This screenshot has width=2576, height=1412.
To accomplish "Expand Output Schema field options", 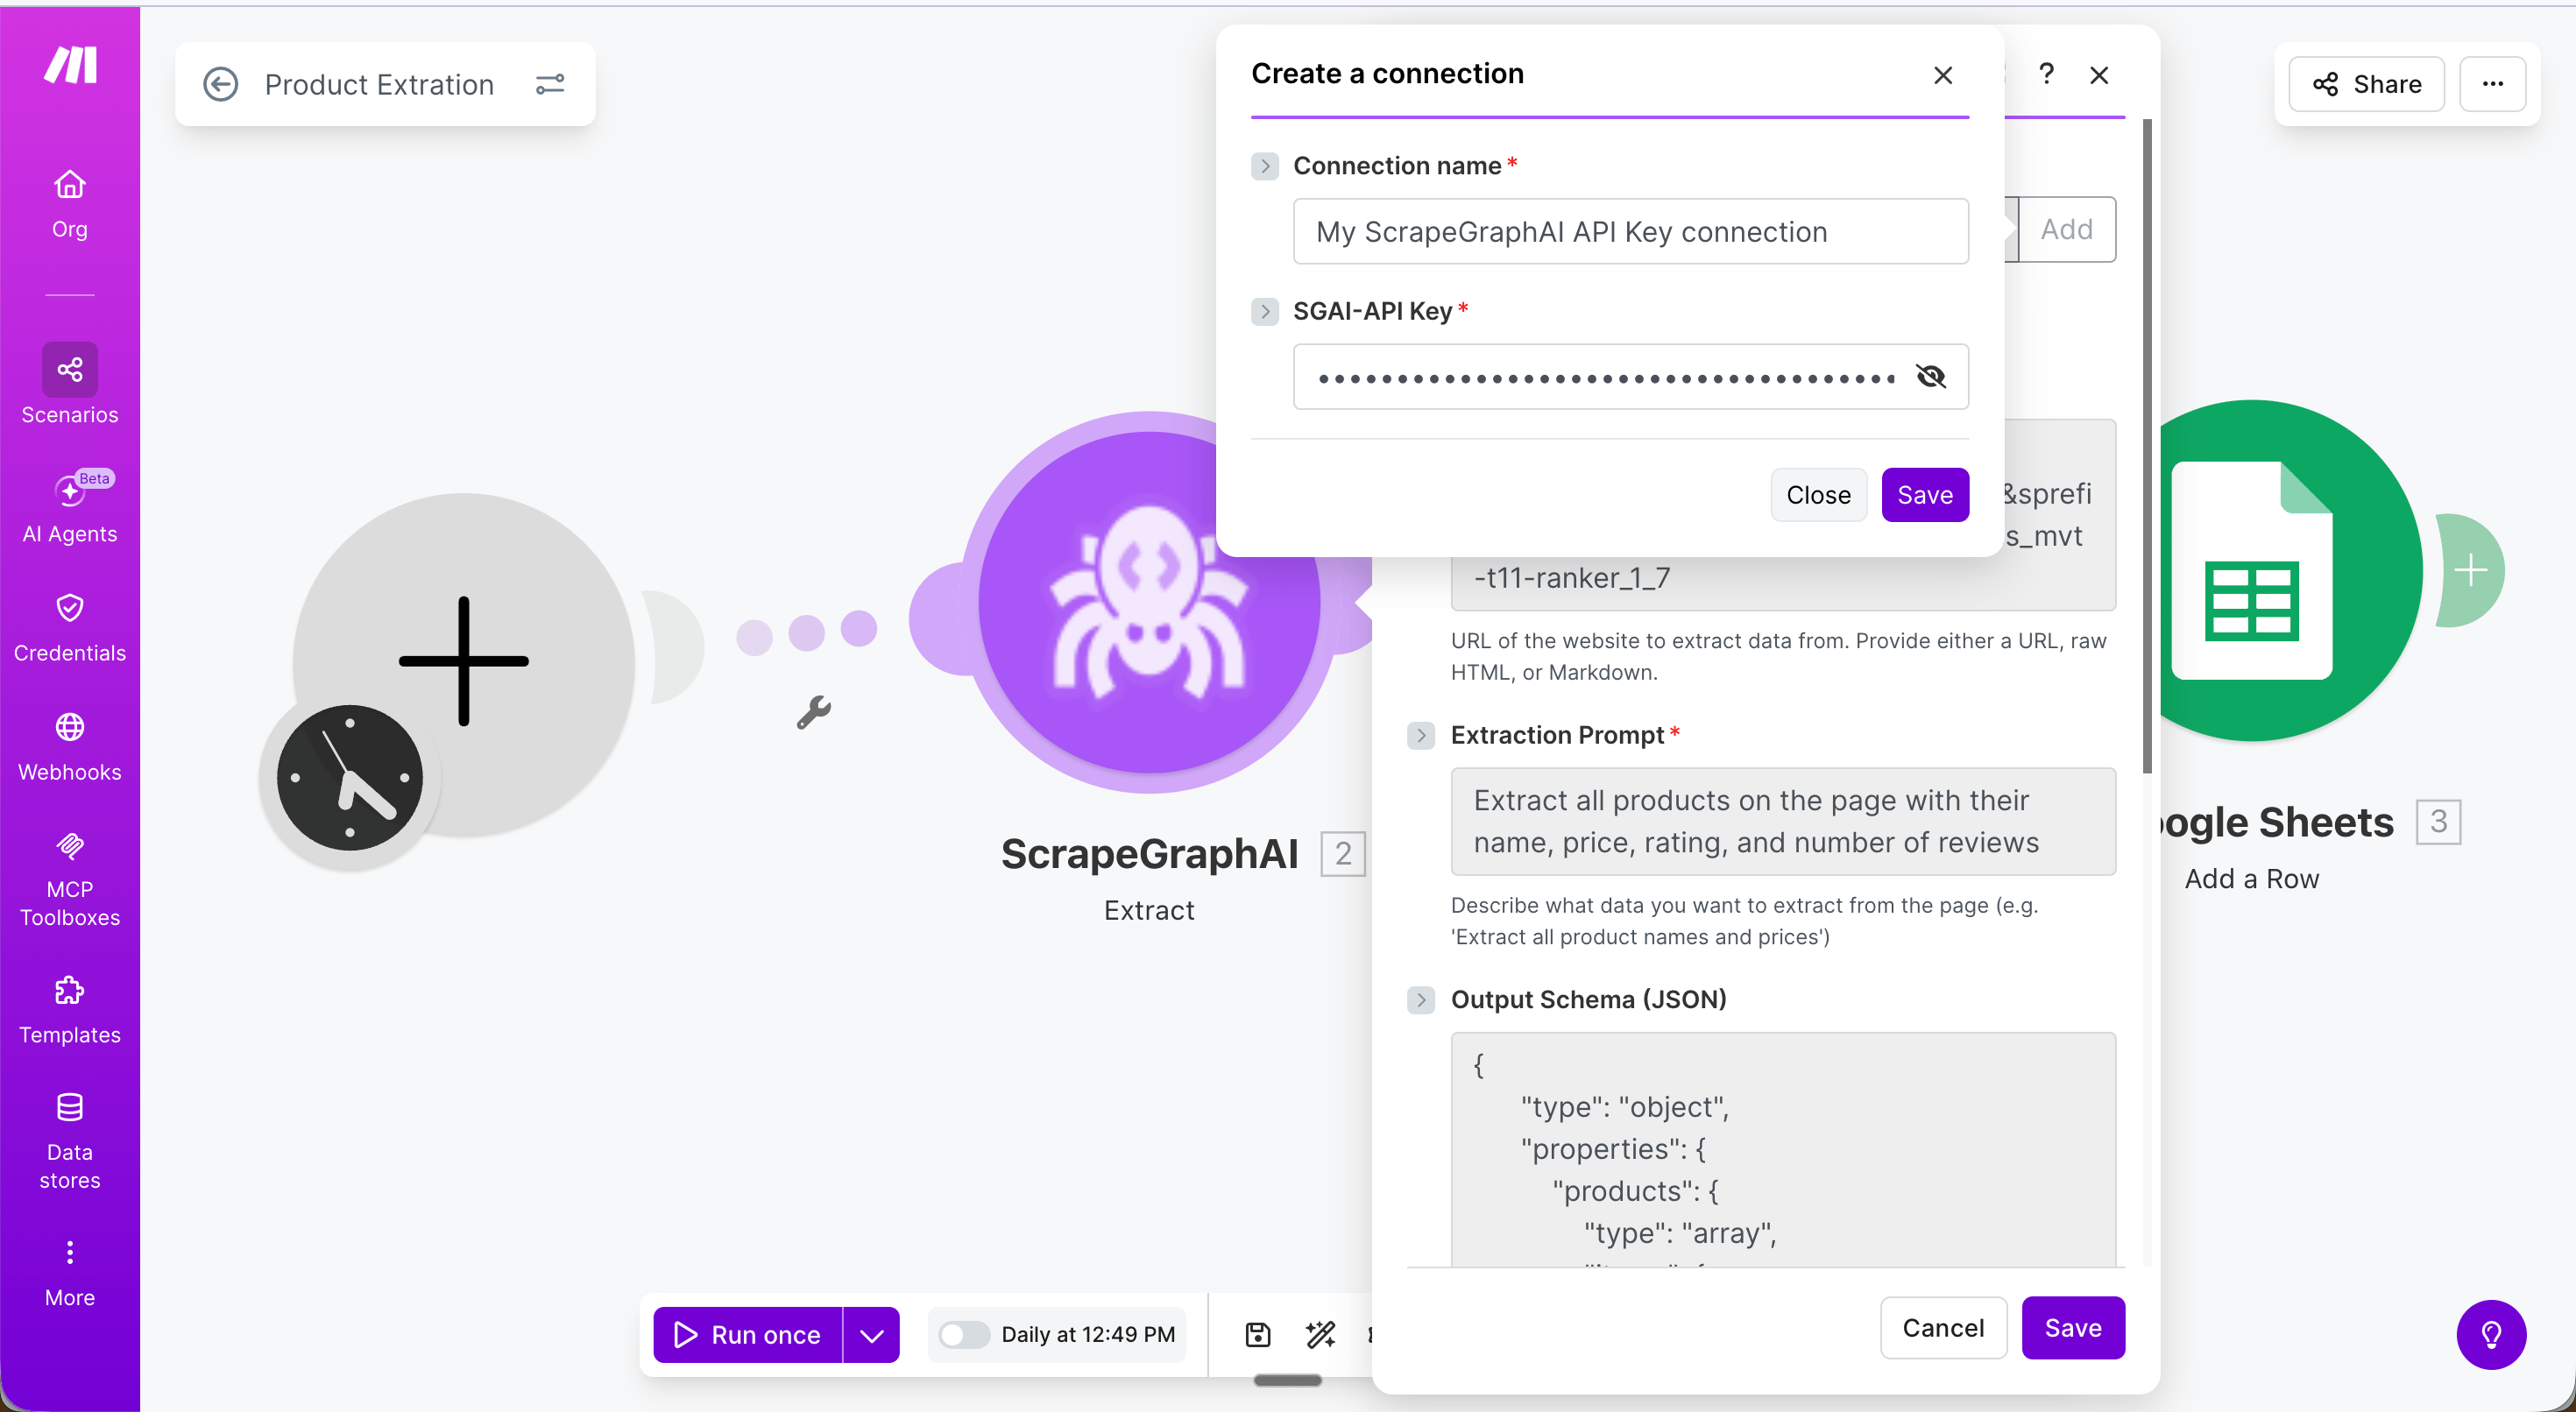I will click(1421, 999).
